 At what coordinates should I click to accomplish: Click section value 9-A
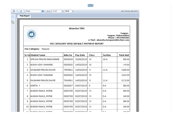tap(104, 86)
